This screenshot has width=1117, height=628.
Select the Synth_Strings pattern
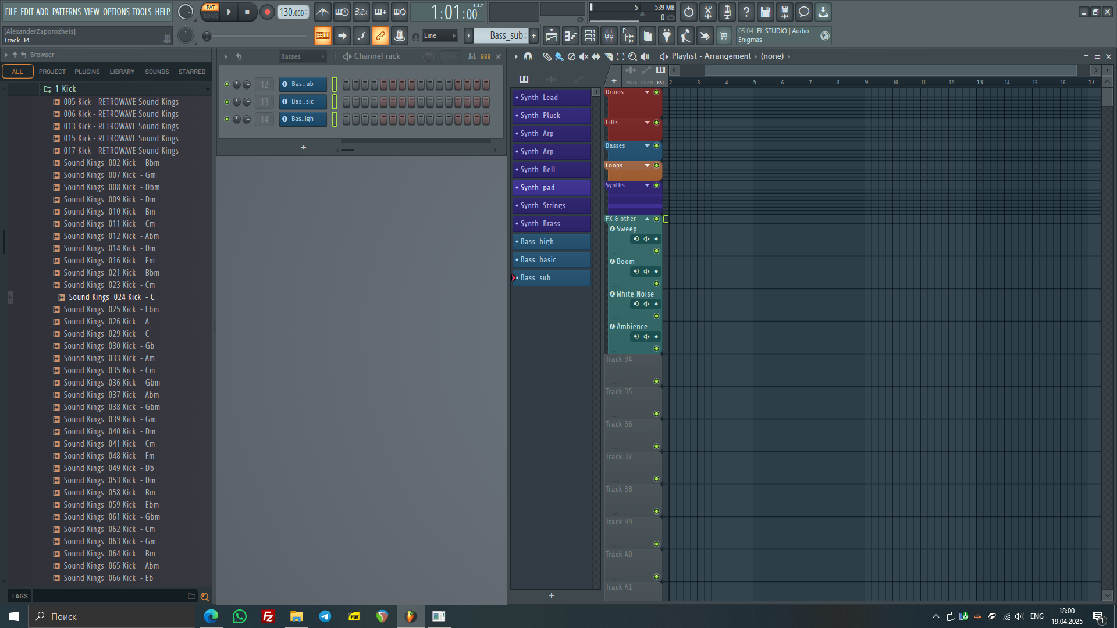[x=552, y=206]
